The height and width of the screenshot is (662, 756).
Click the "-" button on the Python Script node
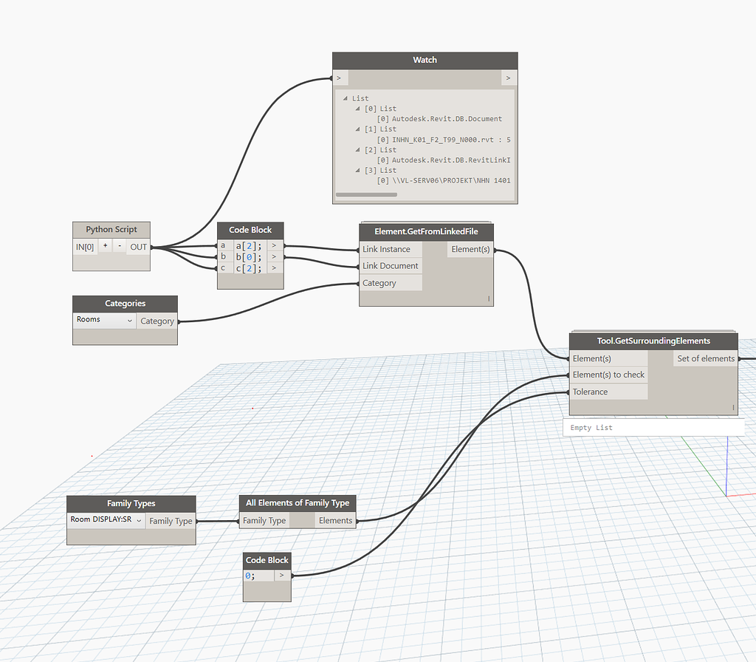coord(120,245)
